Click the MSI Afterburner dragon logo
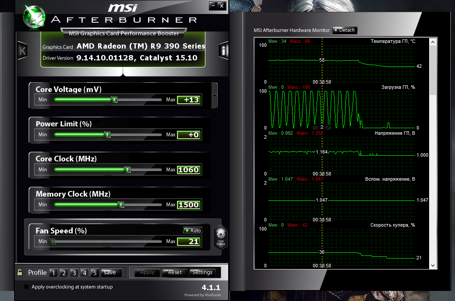Screen dimensions: 455x301 34,17
